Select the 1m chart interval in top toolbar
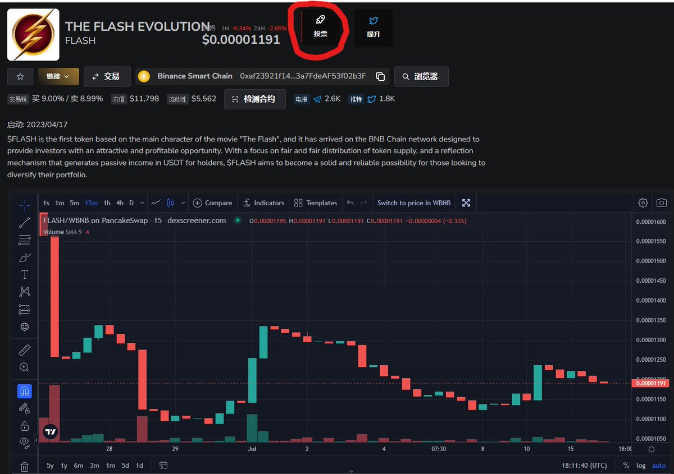Viewport: 674px width, 474px height. 60,203
